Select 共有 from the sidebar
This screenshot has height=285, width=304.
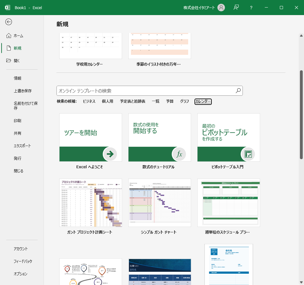pos(18,133)
